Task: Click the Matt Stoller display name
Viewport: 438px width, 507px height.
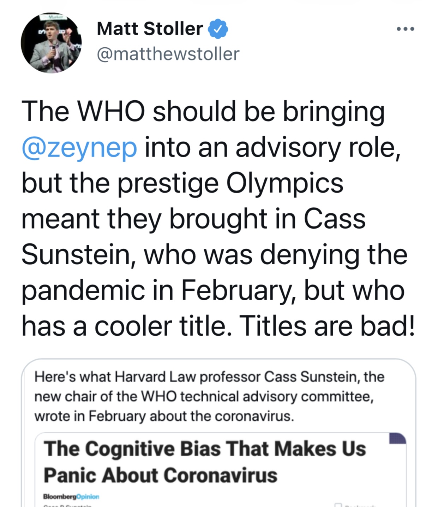Action: [x=150, y=29]
